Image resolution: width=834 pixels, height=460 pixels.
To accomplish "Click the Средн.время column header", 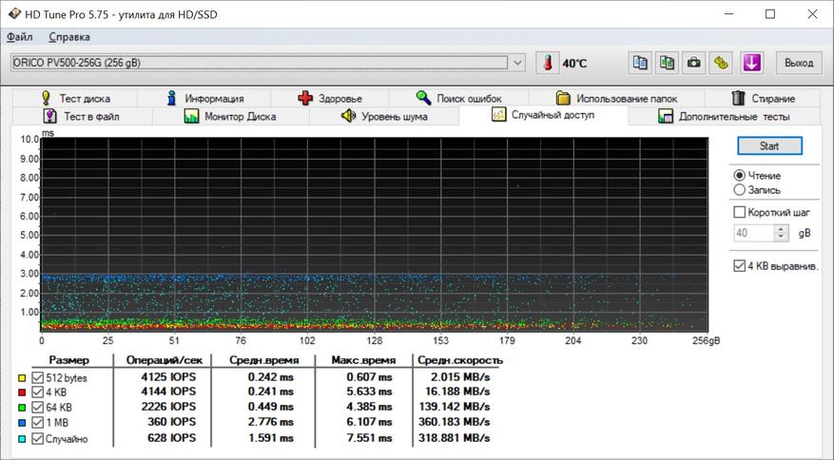I will pos(264,360).
